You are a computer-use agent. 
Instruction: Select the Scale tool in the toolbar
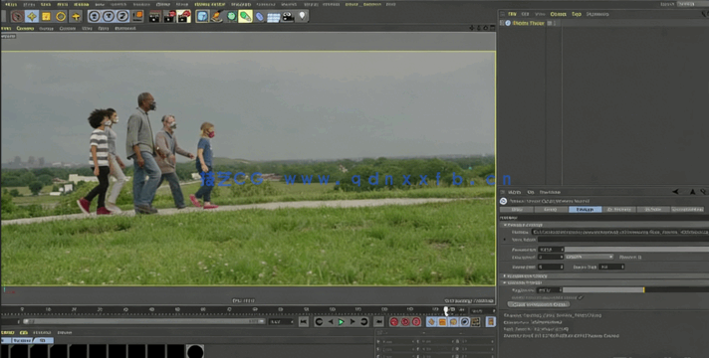46,17
